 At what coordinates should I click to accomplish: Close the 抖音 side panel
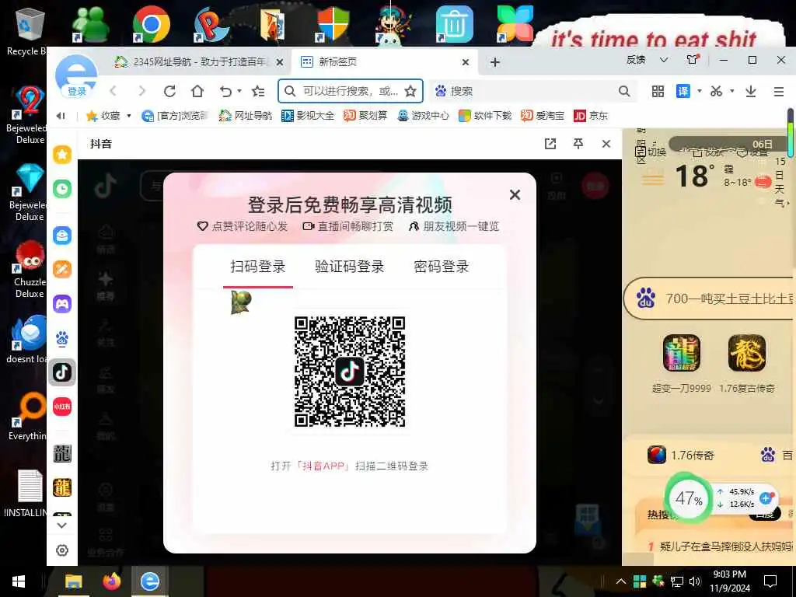pyautogui.click(x=606, y=144)
